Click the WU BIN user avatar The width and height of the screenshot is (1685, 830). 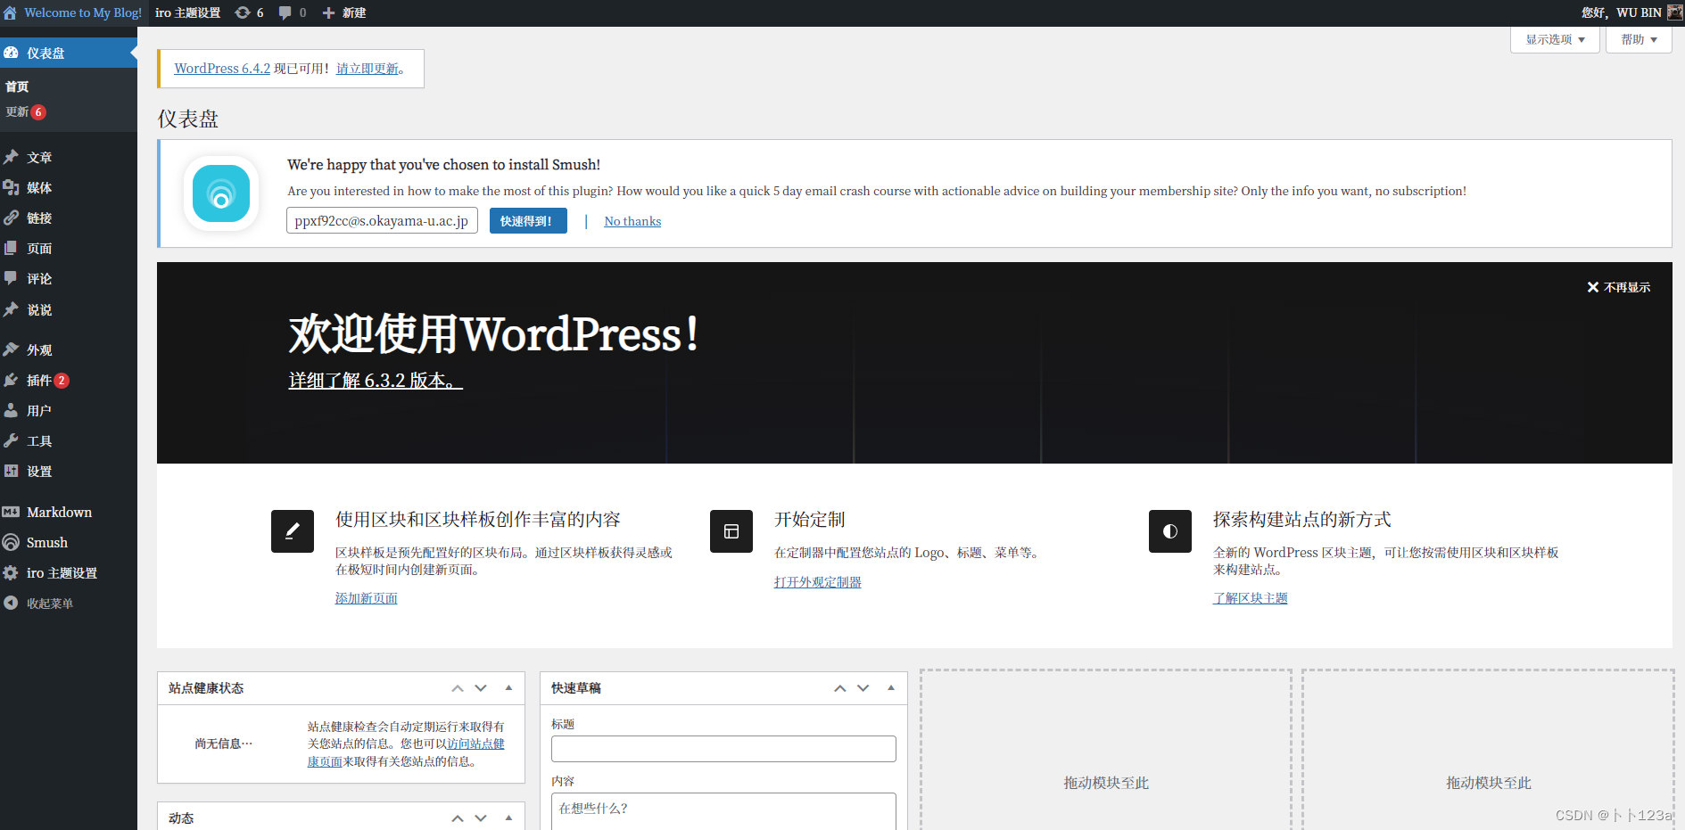1674,12
